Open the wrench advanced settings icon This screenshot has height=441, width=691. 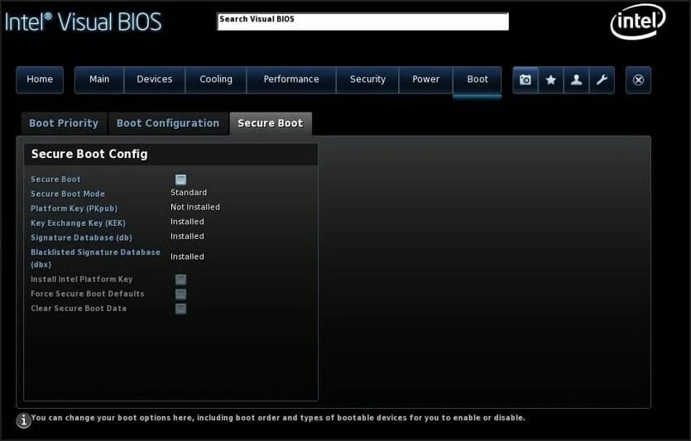[602, 80]
